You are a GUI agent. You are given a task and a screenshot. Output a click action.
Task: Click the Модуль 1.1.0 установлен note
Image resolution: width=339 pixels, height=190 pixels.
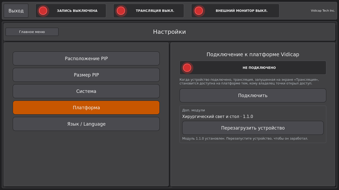pos(245,139)
